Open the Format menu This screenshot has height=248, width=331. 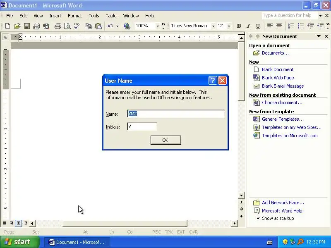(75, 16)
